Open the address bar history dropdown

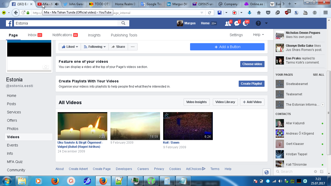pyautogui.click(x=202, y=13)
